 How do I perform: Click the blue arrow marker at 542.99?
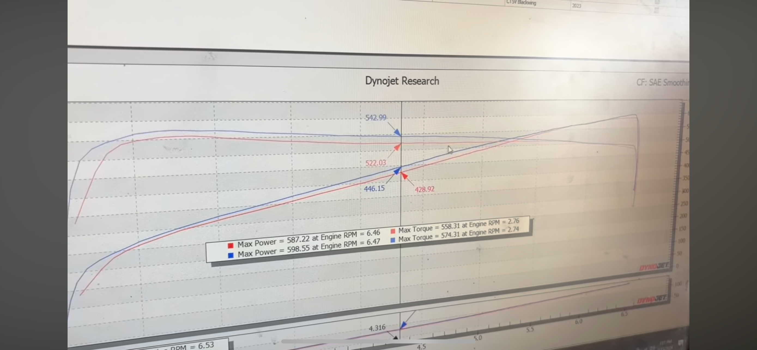tap(397, 132)
